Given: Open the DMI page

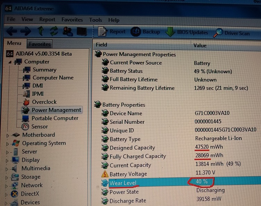Looking at the screenshot, I should point(33,86).
